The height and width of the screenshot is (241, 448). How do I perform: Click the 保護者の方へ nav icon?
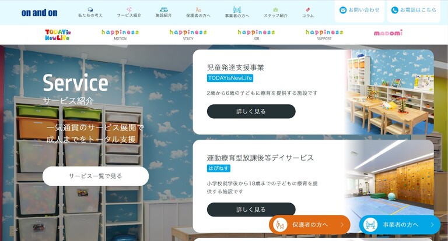(198, 9)
